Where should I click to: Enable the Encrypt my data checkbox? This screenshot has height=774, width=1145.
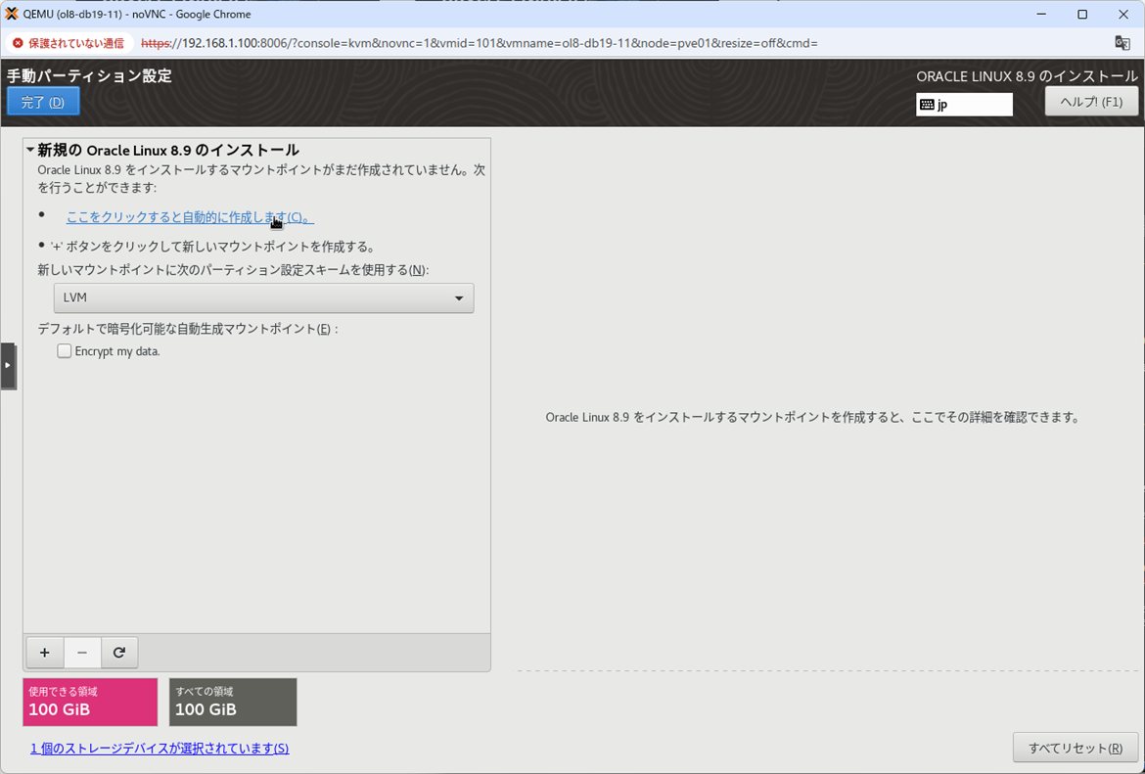click(x=65, y=351)
